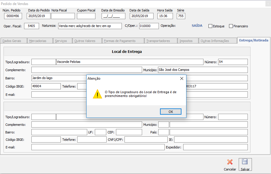Switch to the Impostos tab
This screenshot has height=174, width=271.
click(188, 41)
